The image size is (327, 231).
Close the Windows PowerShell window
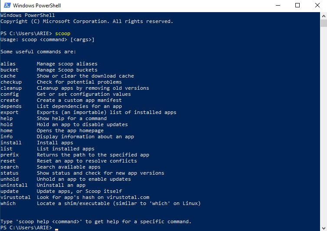click(x=317, y=6)
